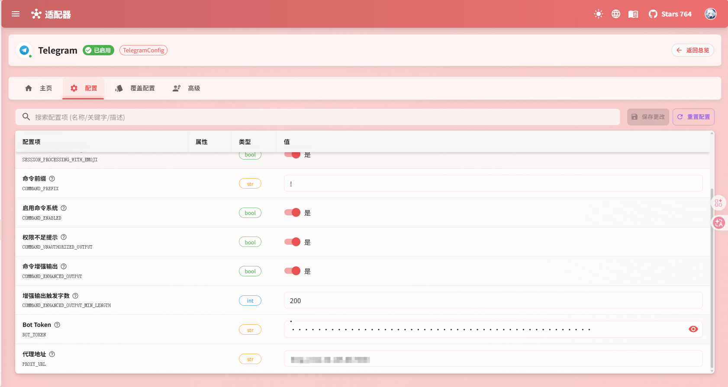Open help icon next to 命令前缀

pos(52,179)
